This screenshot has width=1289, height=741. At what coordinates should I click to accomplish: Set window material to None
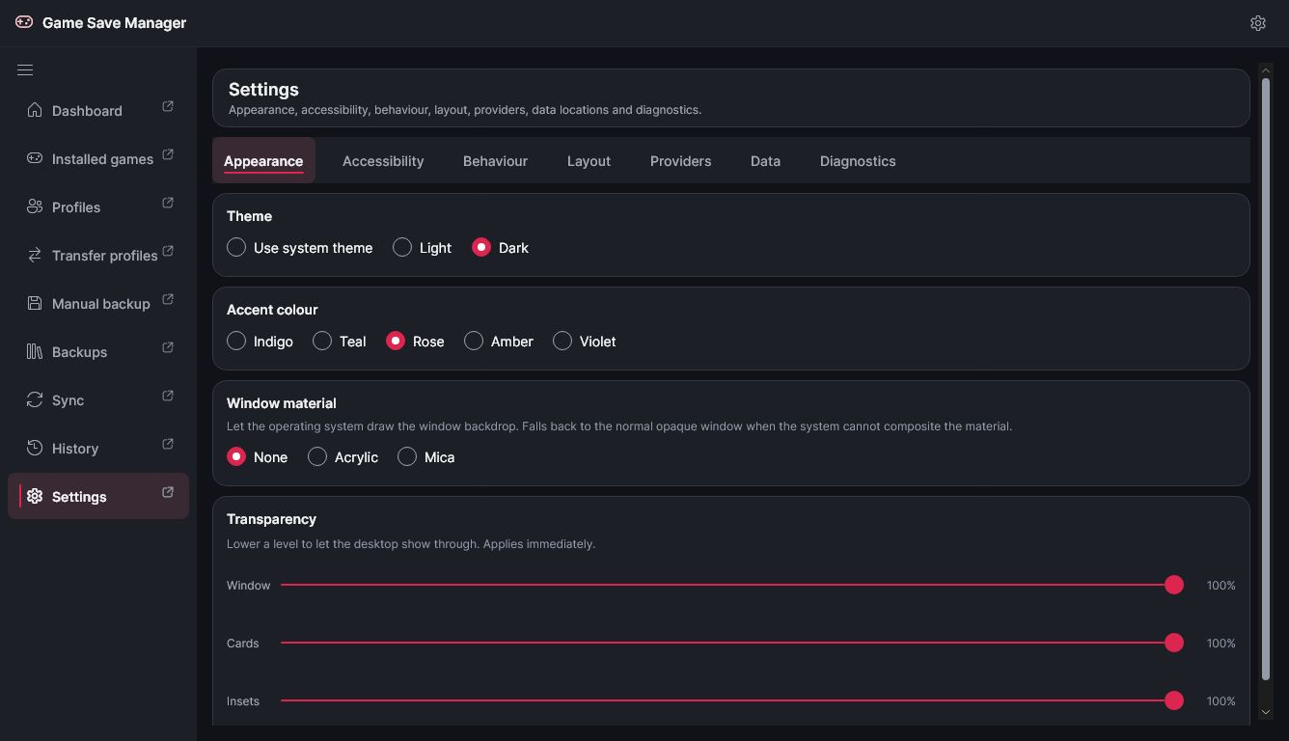click(x=257, y=457)
